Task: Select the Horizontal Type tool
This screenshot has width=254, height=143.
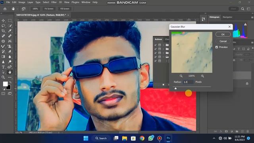Action: [3, 67]
